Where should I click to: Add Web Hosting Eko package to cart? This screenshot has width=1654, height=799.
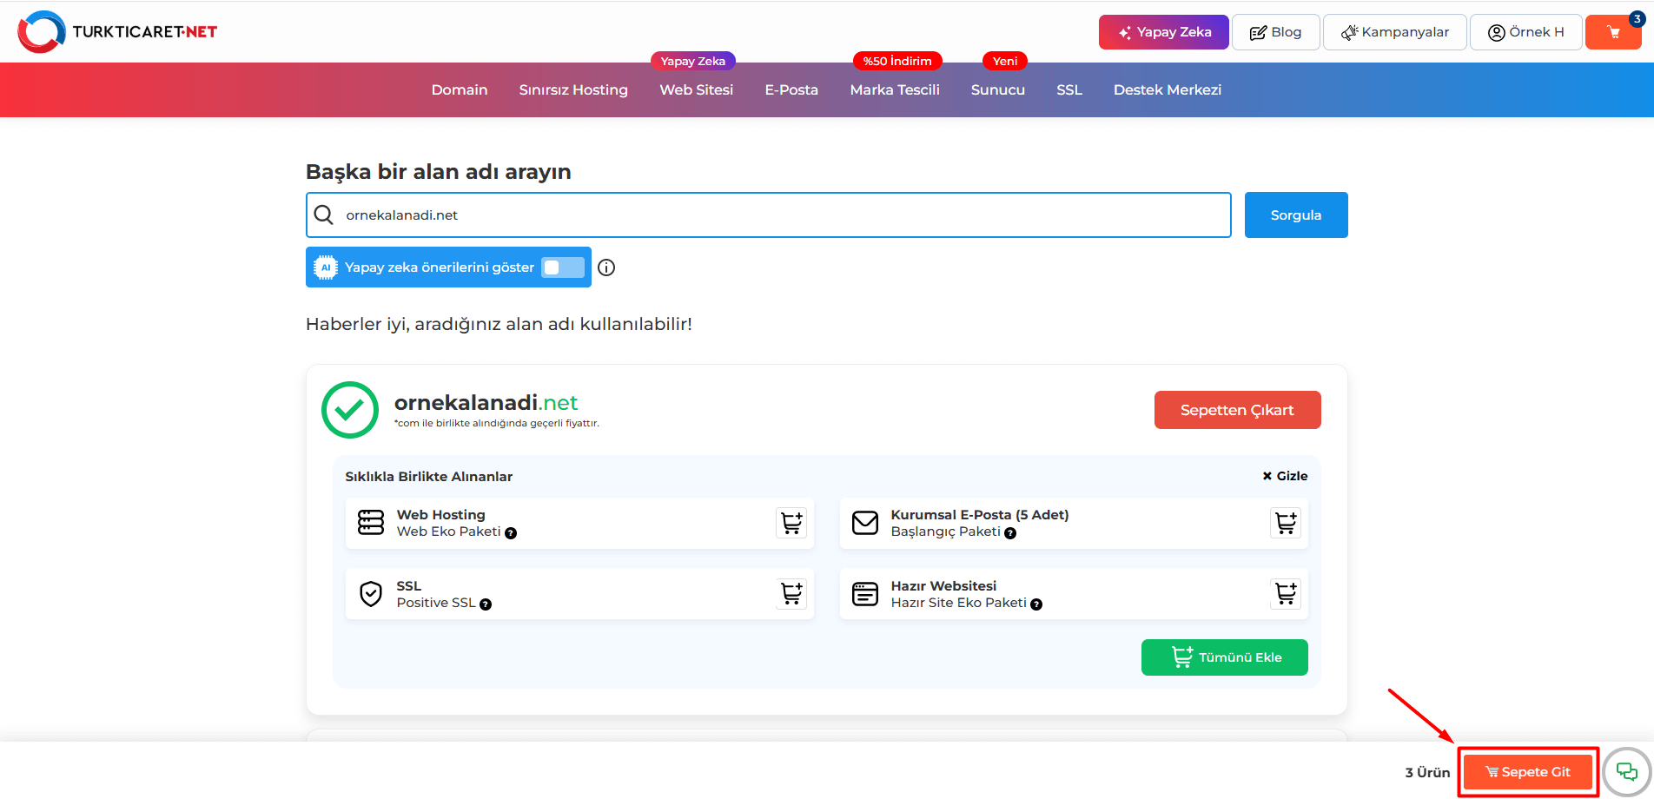[x=791, y=523]
